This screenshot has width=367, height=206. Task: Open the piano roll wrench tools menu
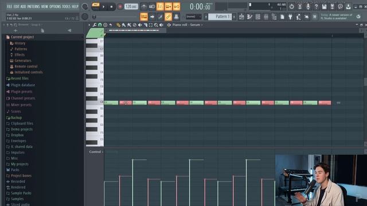tap(94, 25)
